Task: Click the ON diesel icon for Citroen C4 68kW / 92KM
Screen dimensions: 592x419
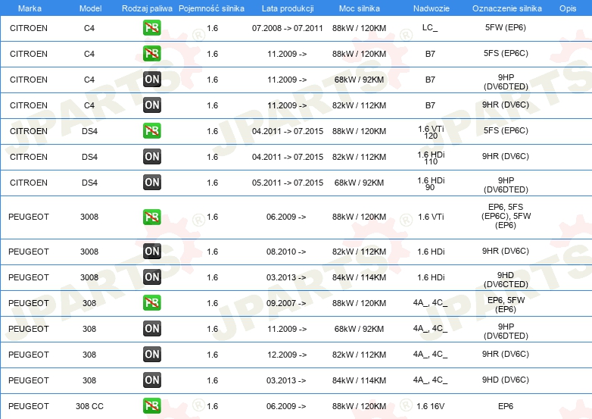Action: [x=151, y=80]
